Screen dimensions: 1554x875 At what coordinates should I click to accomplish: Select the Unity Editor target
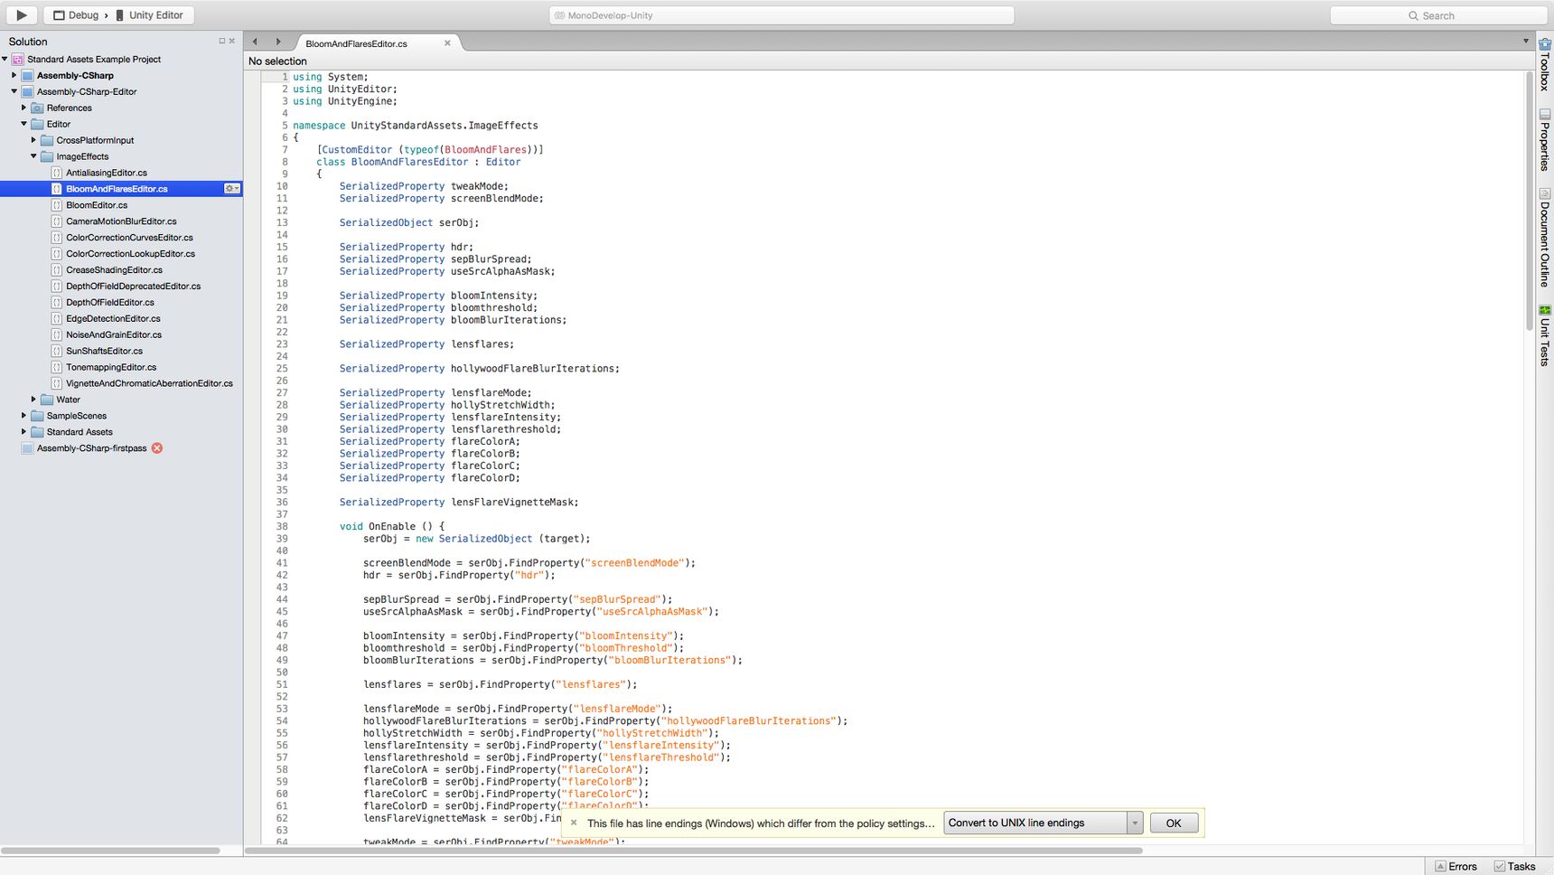pyautogui.click(x=149, y=15)
